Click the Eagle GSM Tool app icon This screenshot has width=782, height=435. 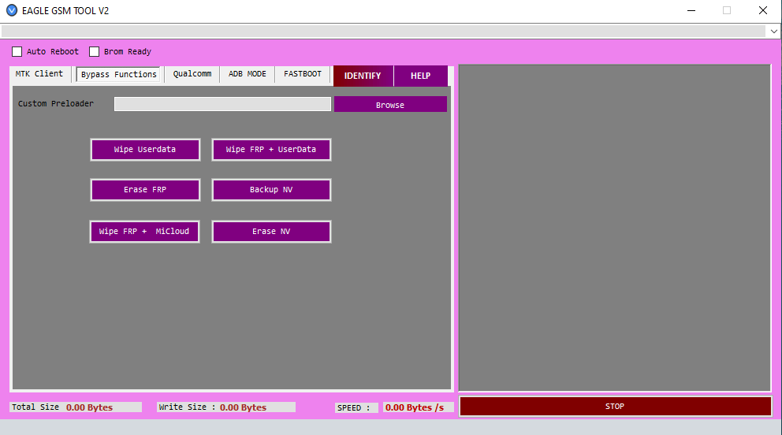point(12,10)
